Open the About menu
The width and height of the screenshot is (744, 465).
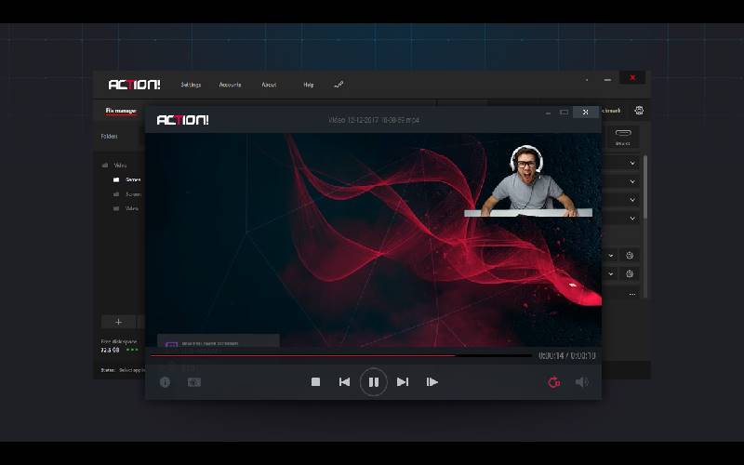[x=269, y=85]
